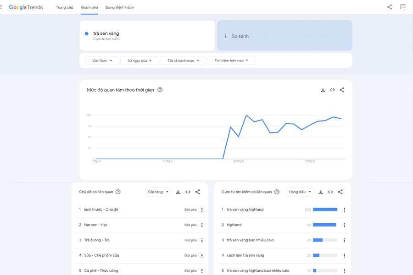The width and height of the screenshot is (413, 275).
Task: Click the 'So sánh' compare button
Action: point(285,36)
